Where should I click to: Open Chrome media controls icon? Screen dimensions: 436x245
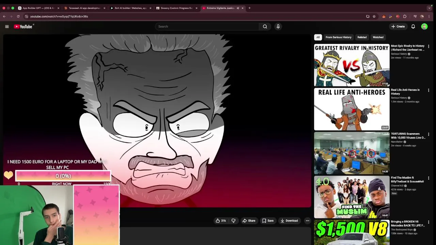pos(415,16)
